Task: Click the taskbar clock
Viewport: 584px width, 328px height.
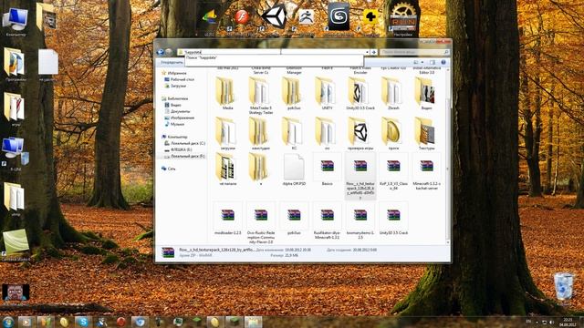Action: pyautogui.click(x=568, y=322)
